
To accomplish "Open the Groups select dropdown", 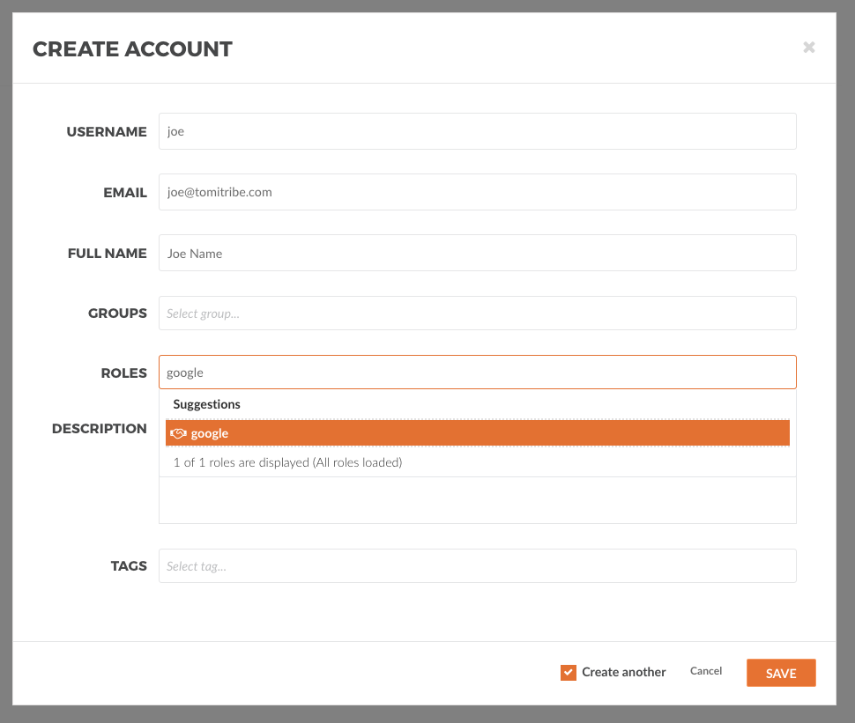I will point(477,314).
